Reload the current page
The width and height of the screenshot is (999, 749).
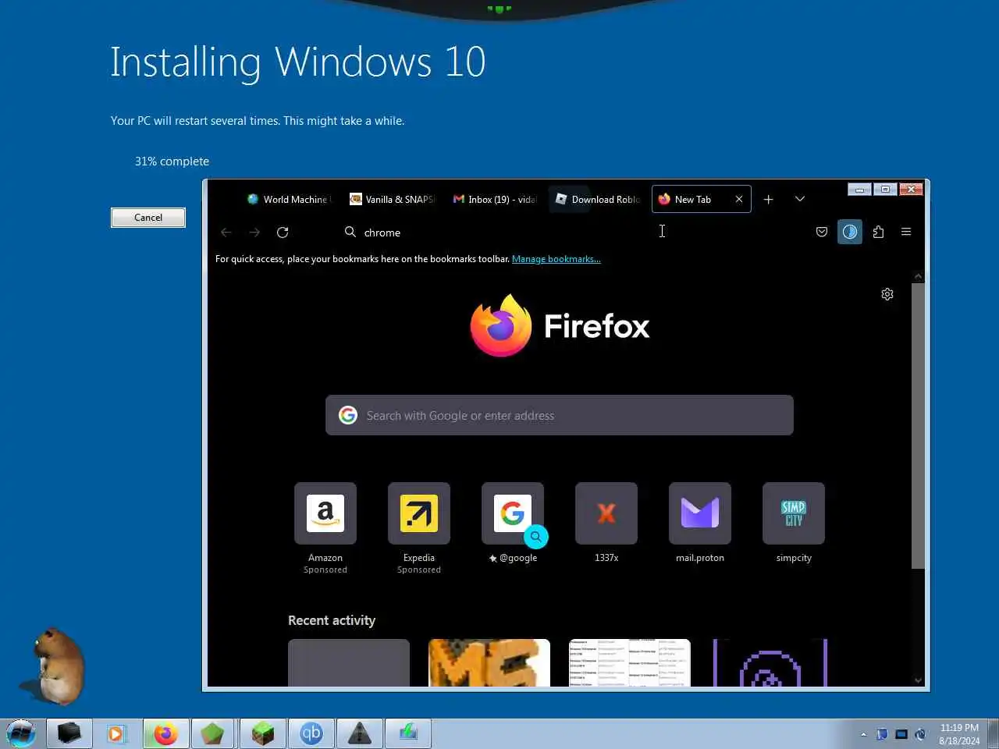(x=283, y=233)
